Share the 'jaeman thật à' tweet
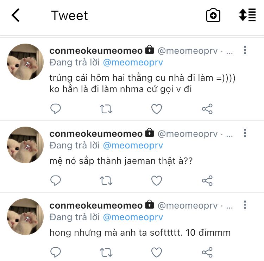This screenshot has height=261, width=264. (207, 180)
